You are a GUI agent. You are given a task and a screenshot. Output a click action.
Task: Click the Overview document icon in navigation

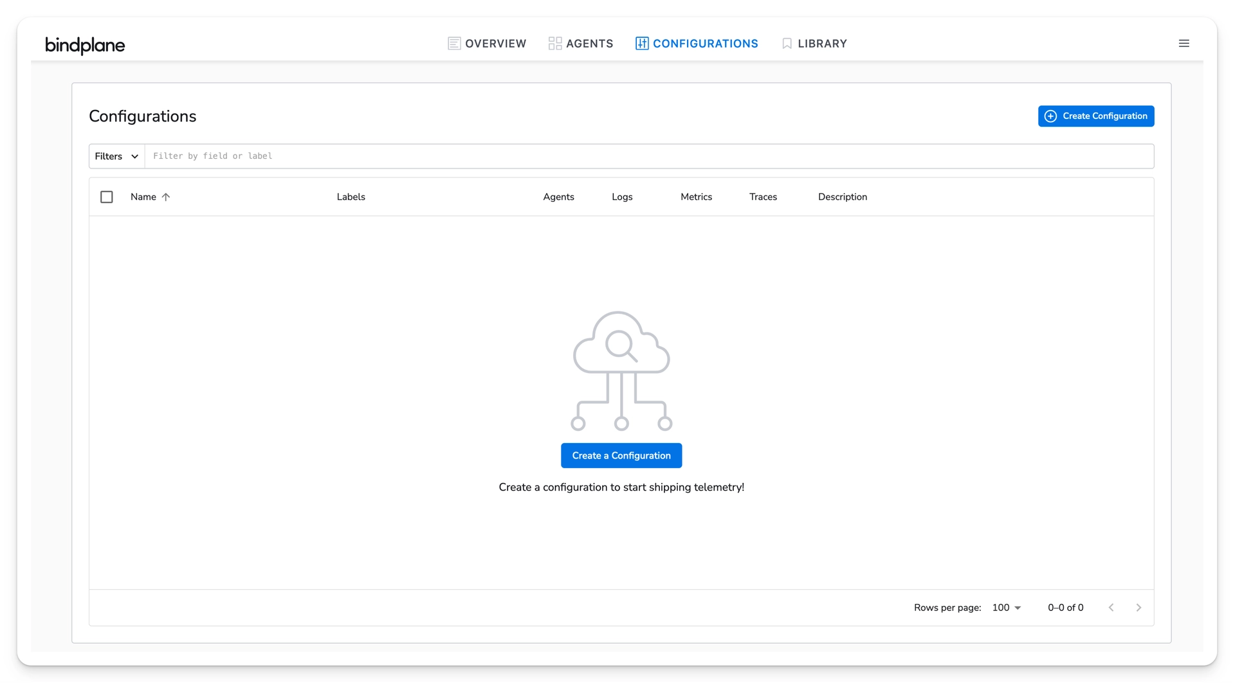[454, 43]
